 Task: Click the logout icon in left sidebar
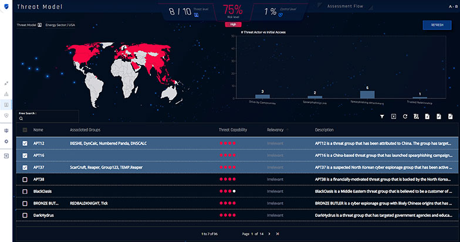(6, 156)
